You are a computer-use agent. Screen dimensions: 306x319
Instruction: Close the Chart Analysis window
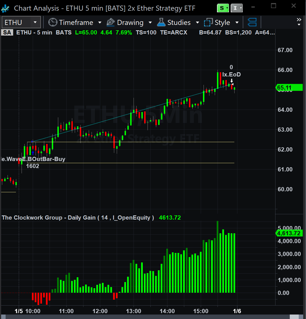pos(294,6)
